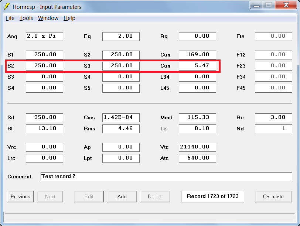Screen dimensions: 300x226
Task: Open the Tools menu
Action: 26,18
